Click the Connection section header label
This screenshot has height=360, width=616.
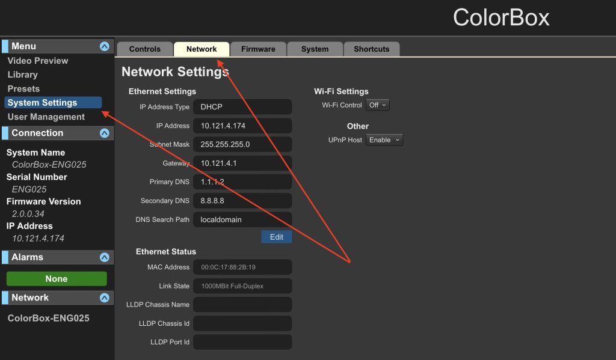37,133
